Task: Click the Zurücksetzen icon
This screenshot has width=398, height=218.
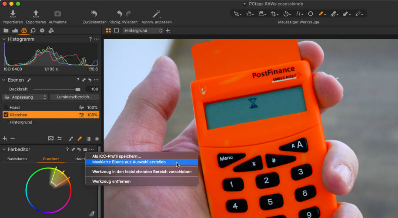Action: (94, 14)
